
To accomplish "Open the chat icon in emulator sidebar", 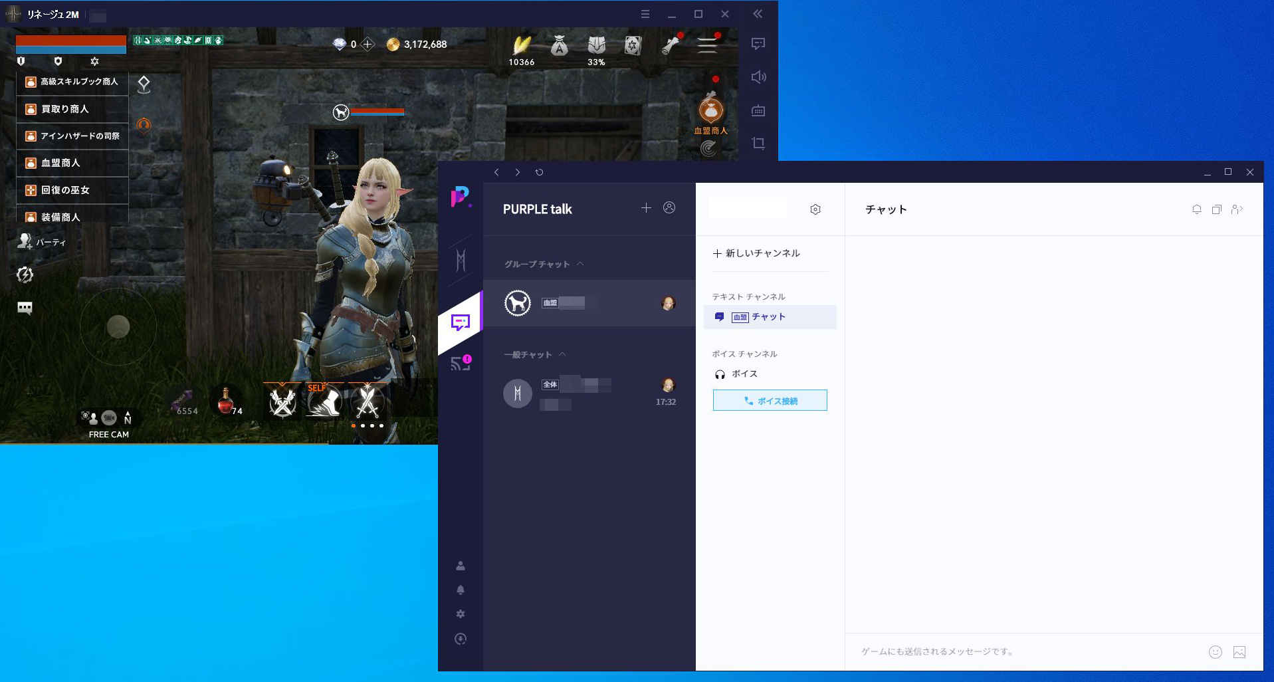I will 758,44.
